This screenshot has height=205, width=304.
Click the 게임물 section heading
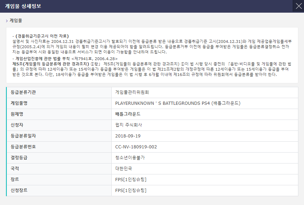click(16, 21)
